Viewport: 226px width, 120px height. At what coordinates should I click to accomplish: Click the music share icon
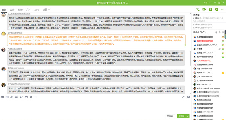tap(21, 97)
